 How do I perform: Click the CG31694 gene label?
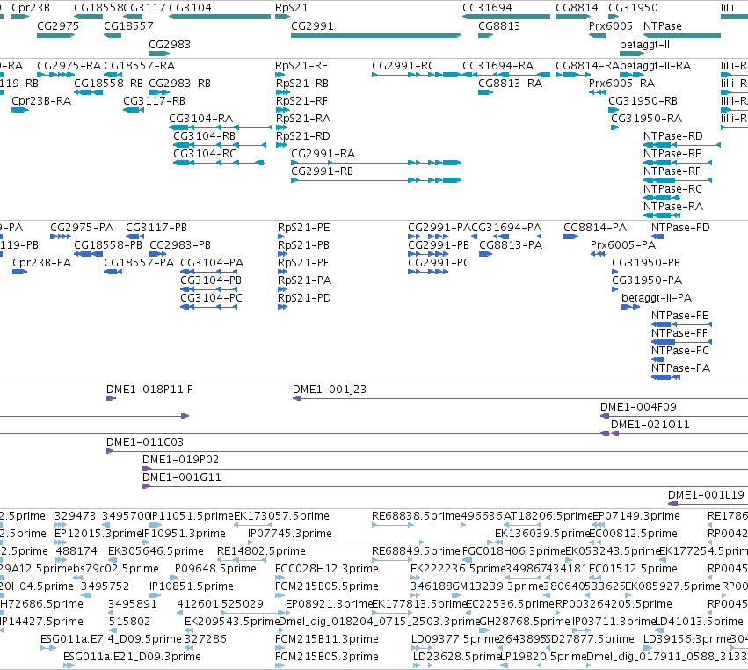tap(487, 8)
